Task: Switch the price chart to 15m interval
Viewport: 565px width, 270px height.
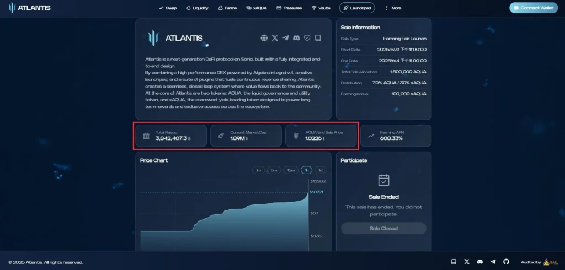Action: (x=291, y=170)
